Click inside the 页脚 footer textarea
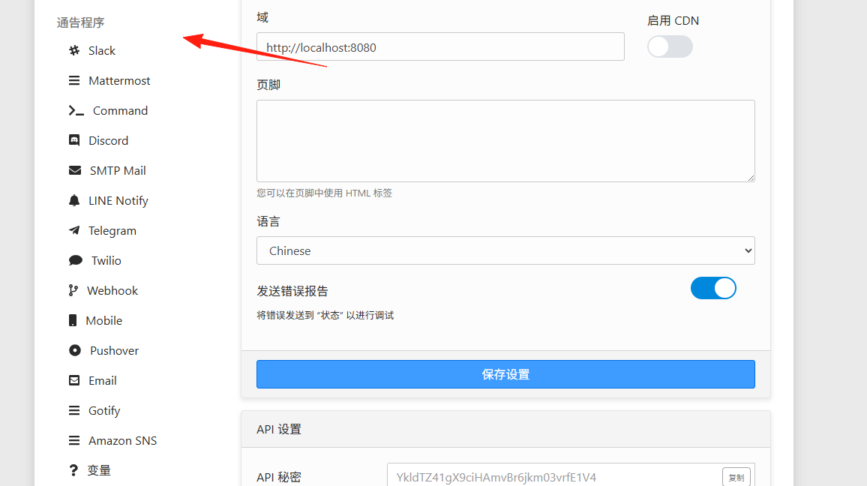 click(505, 141)
